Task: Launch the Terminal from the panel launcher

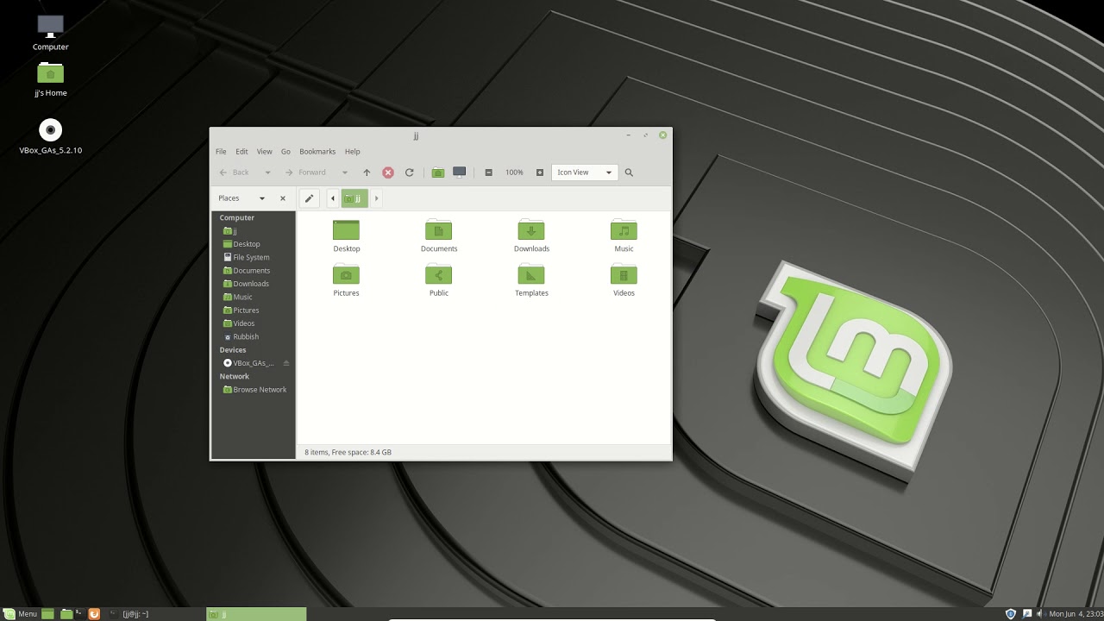Action: [x=79, y=613]
